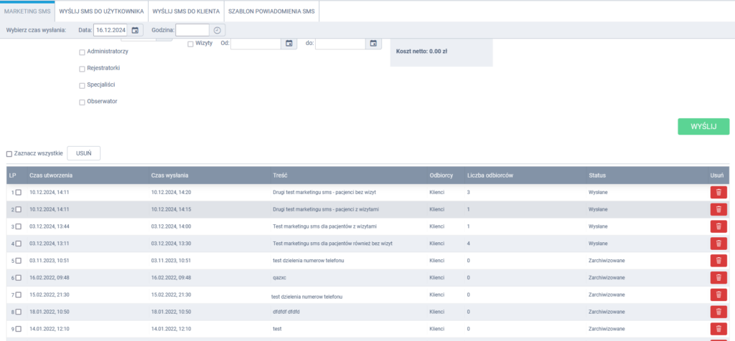
Task: Open calendar for the visits 'Od' date
Action: point(289,44)
